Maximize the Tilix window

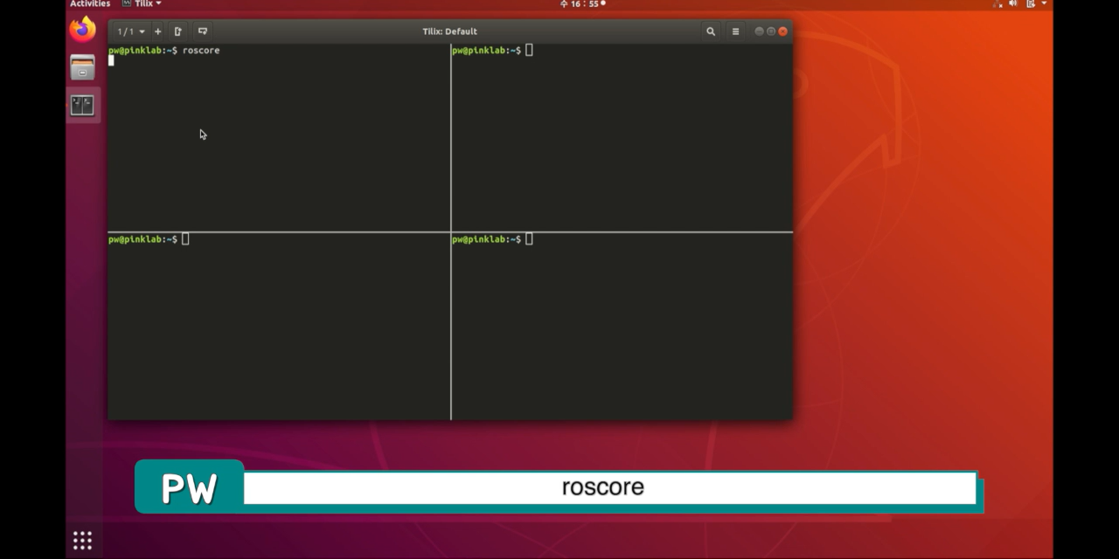click(771, 31)
